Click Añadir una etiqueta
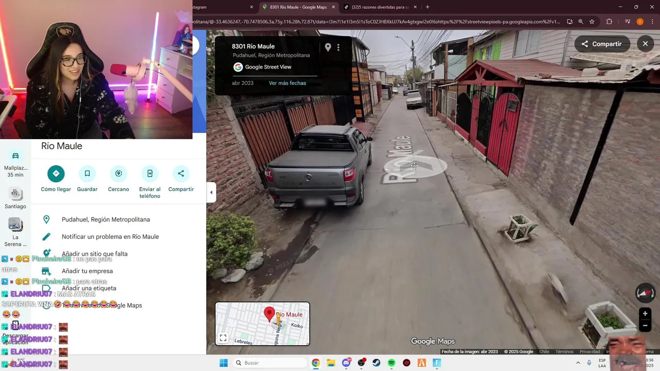Viewport: 660px width, 371px height. tap(119, 288)
